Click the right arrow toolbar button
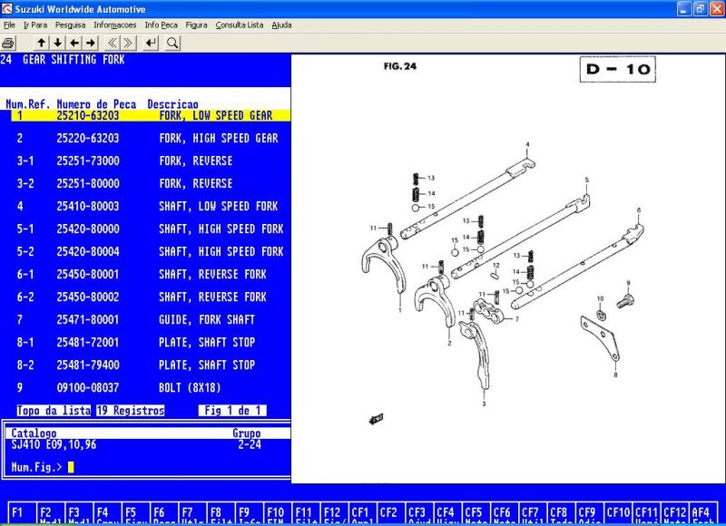Screen dimensions: 726x526 click(91, 43)
